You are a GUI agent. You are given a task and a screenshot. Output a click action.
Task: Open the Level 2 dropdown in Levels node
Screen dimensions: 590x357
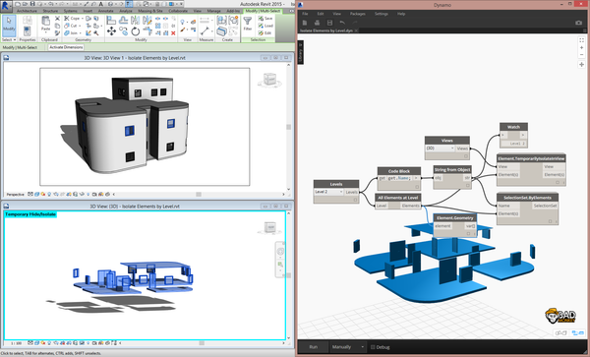pyautogui.click(x=328, y=192)
